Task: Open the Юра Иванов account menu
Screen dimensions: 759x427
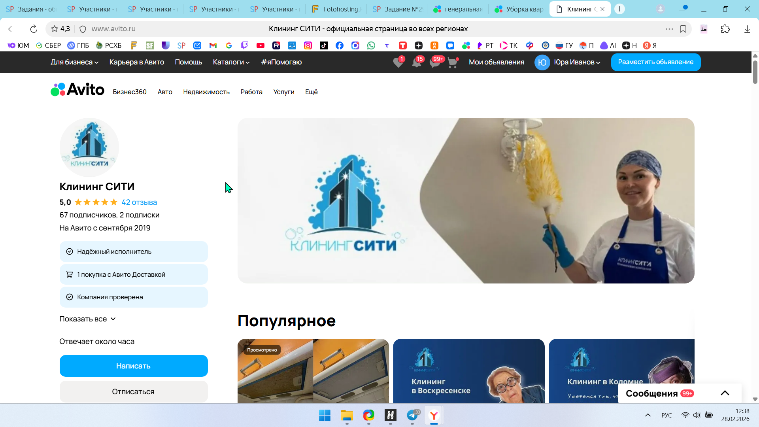Action: pyautogui.click(x=576, y=62)
